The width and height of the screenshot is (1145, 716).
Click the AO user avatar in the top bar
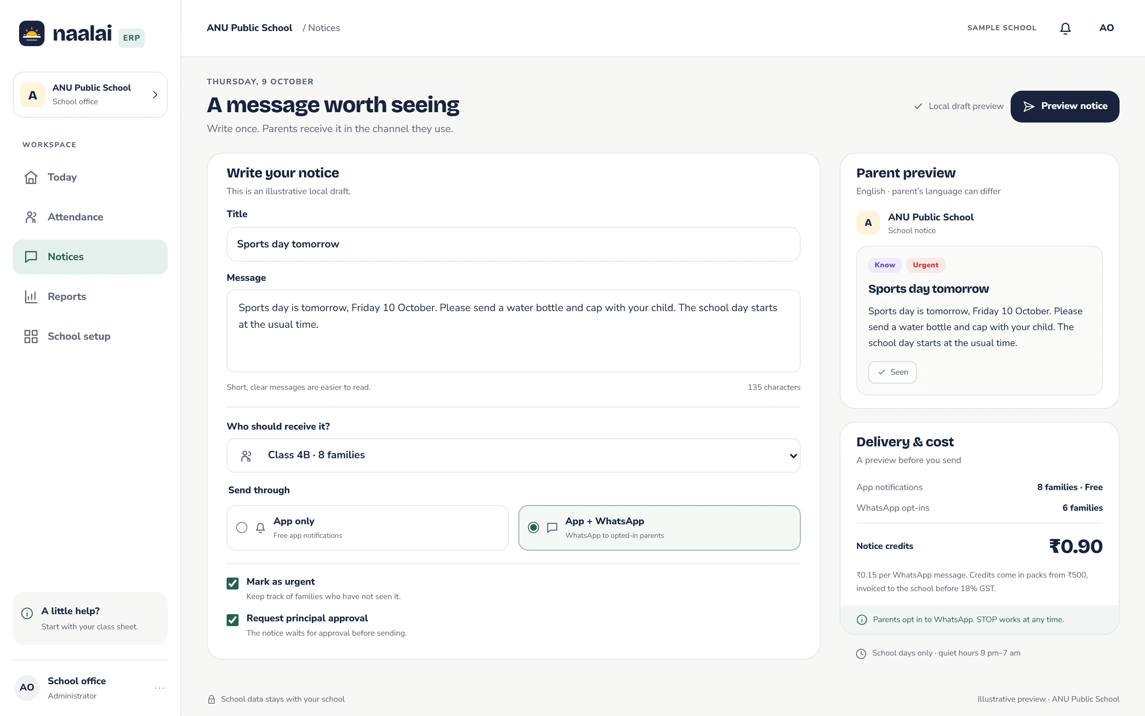tap(1106, 28)
